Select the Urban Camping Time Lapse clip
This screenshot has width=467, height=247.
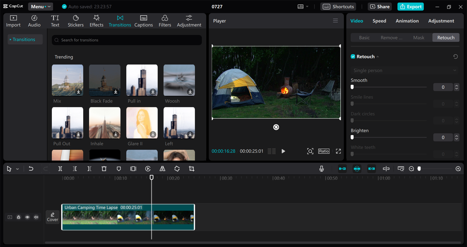(x=128, y=217)
